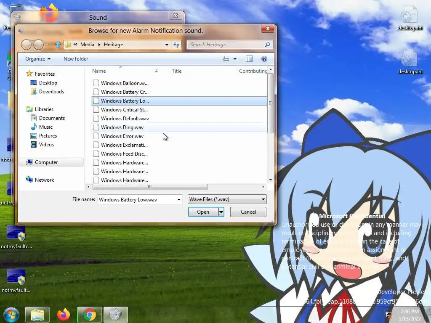Open File Explorer from taskbar
The height and width of the screenshot is (323, 431).
(x=37, y=315)
